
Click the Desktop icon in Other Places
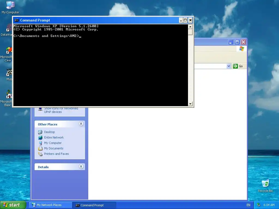point(40,132)
